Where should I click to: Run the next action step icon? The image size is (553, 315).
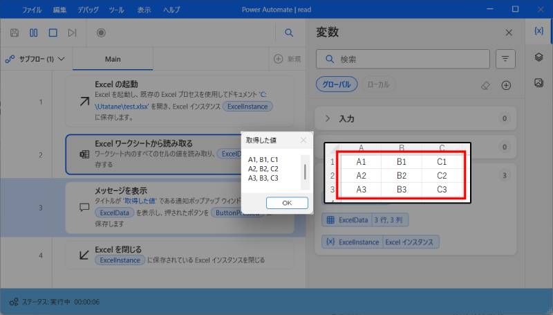73,33
